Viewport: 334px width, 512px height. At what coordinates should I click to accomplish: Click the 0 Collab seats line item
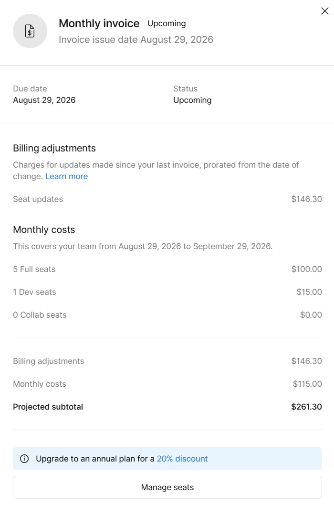coord(167,315)
